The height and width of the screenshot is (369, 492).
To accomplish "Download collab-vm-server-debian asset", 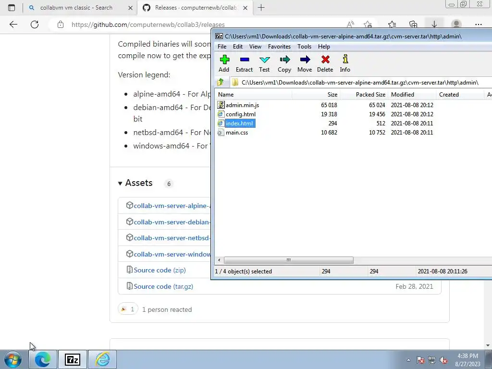I will pyautogui.click(x=172, y=222).
